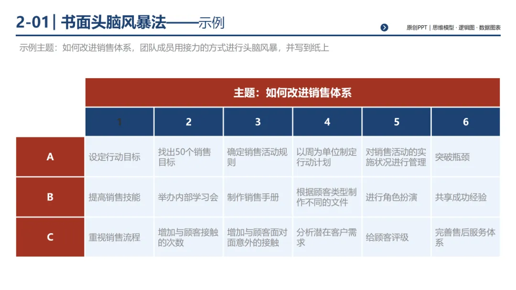Click the cell 制作销售手册

click(x=253, y=197)
